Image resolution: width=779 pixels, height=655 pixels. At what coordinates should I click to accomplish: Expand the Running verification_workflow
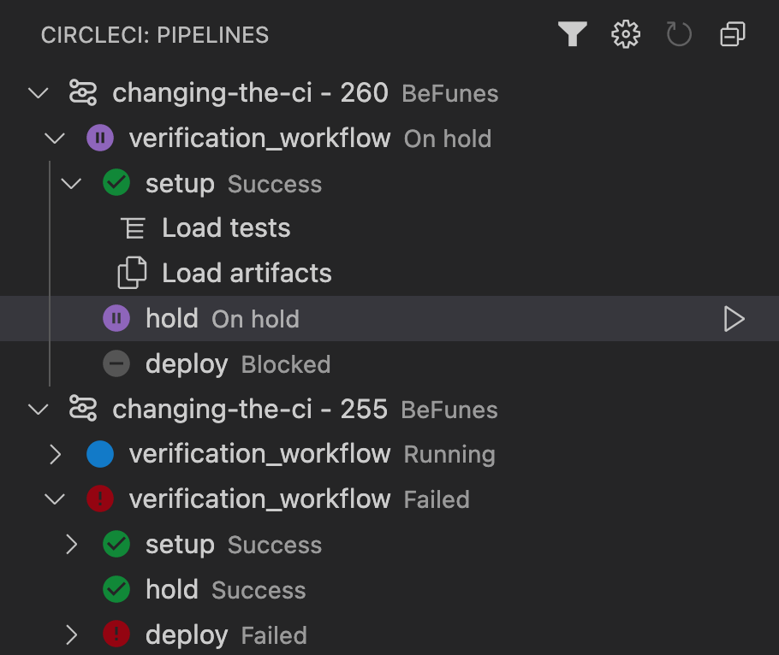[x=55, y=454]
